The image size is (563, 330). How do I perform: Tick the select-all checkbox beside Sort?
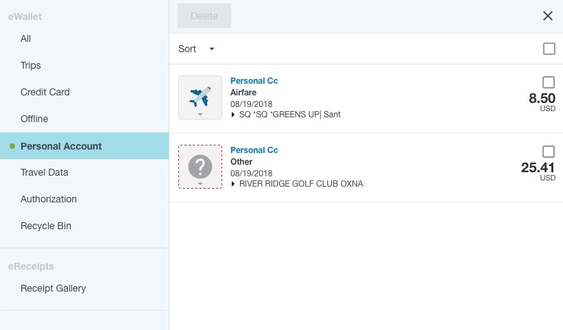pos(549,49)
